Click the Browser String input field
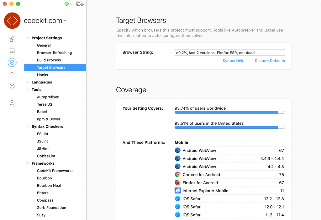321x220 pixels. (229, 52)
